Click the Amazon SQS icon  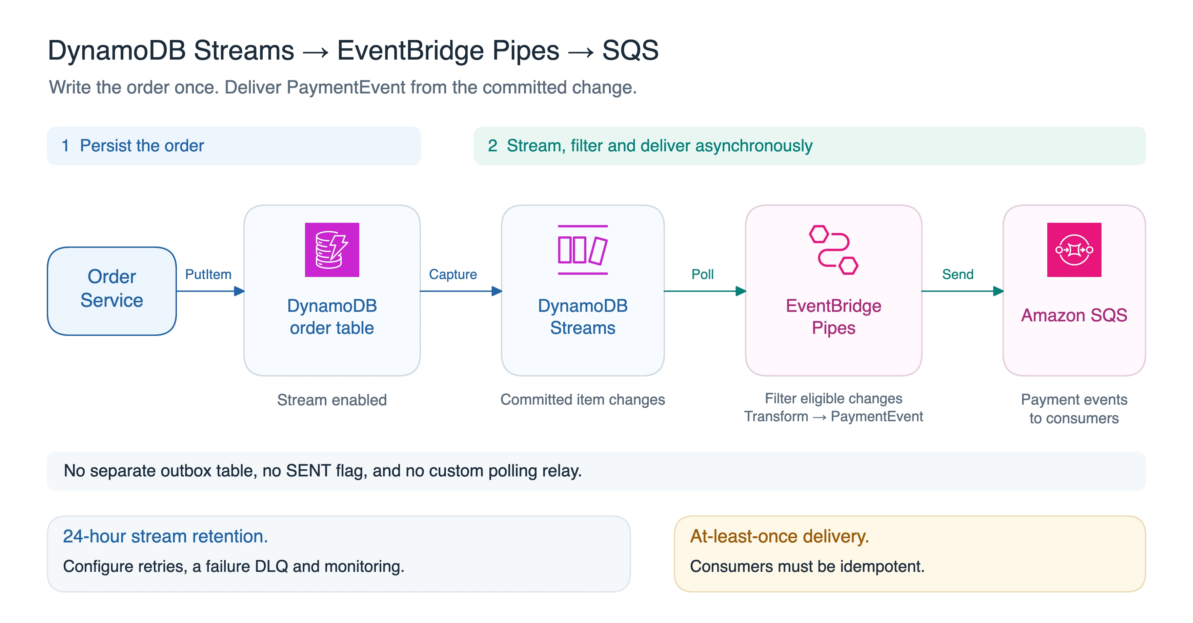coord(1074,250)
